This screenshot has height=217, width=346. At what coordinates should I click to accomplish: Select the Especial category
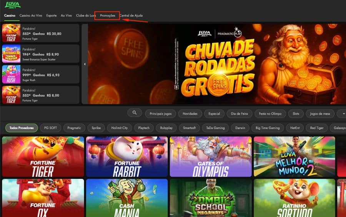point(214,114)
